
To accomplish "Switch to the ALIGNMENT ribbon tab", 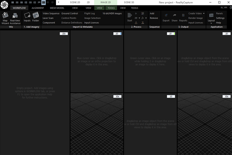I will [x=38, y=8].
